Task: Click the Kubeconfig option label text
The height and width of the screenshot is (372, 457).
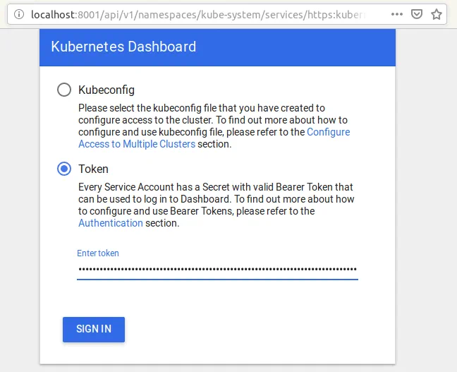Action: click(x=106, y=90)
